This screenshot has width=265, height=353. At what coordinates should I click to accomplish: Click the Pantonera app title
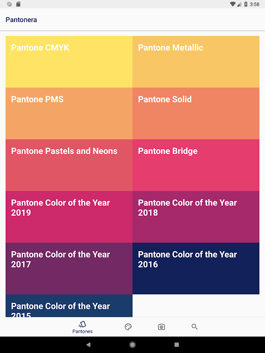pyautogui.click(x=21, y=20)
